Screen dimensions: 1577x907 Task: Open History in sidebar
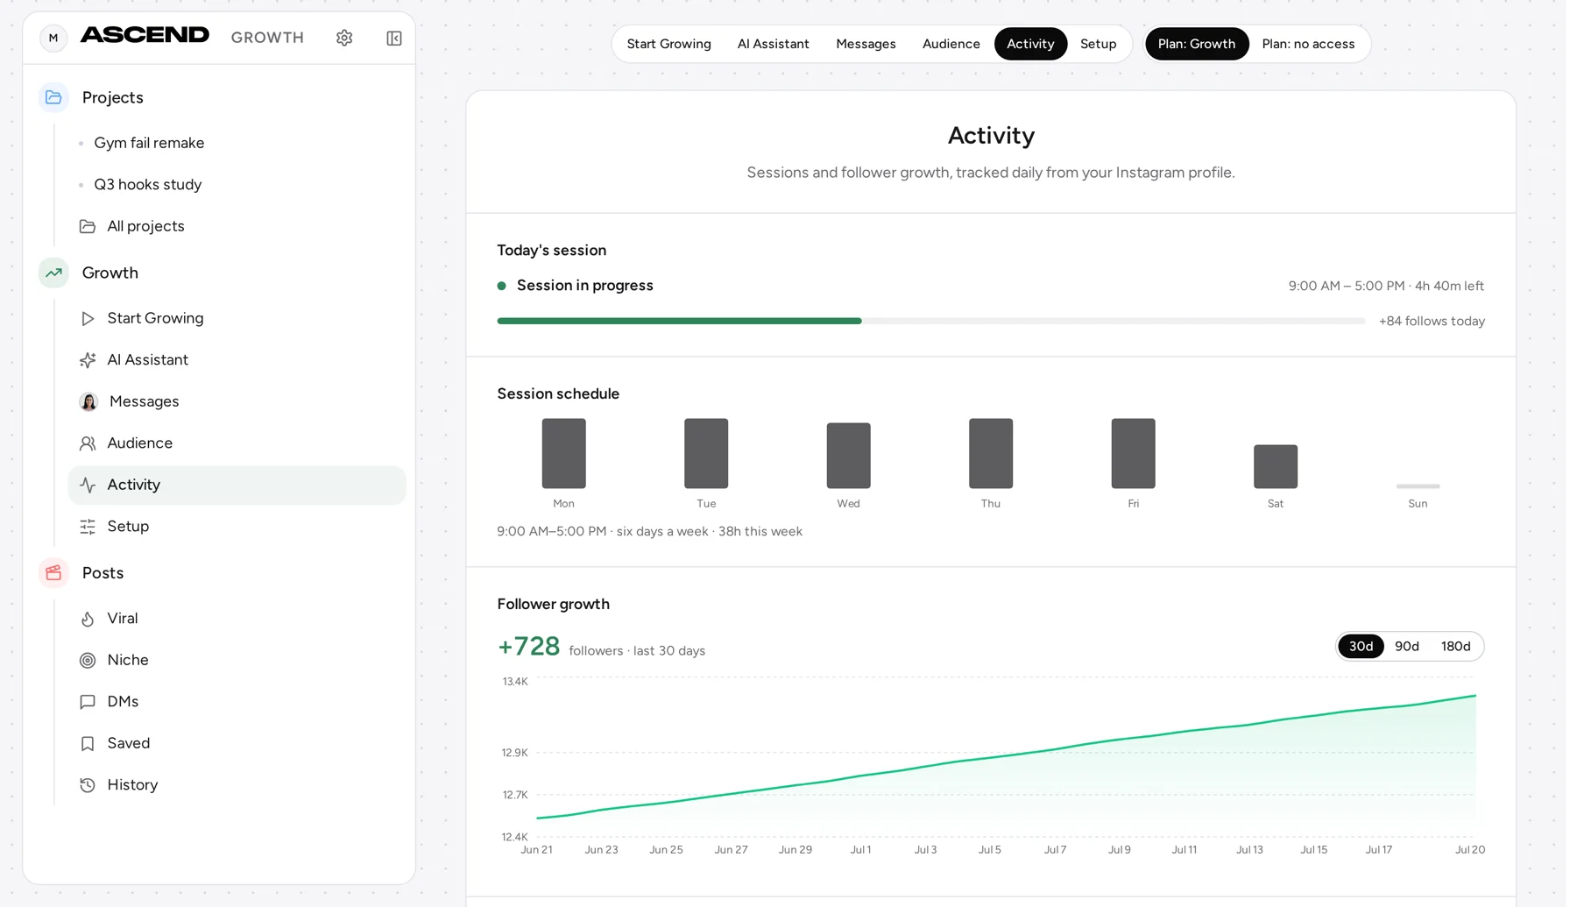click(237, 785)
